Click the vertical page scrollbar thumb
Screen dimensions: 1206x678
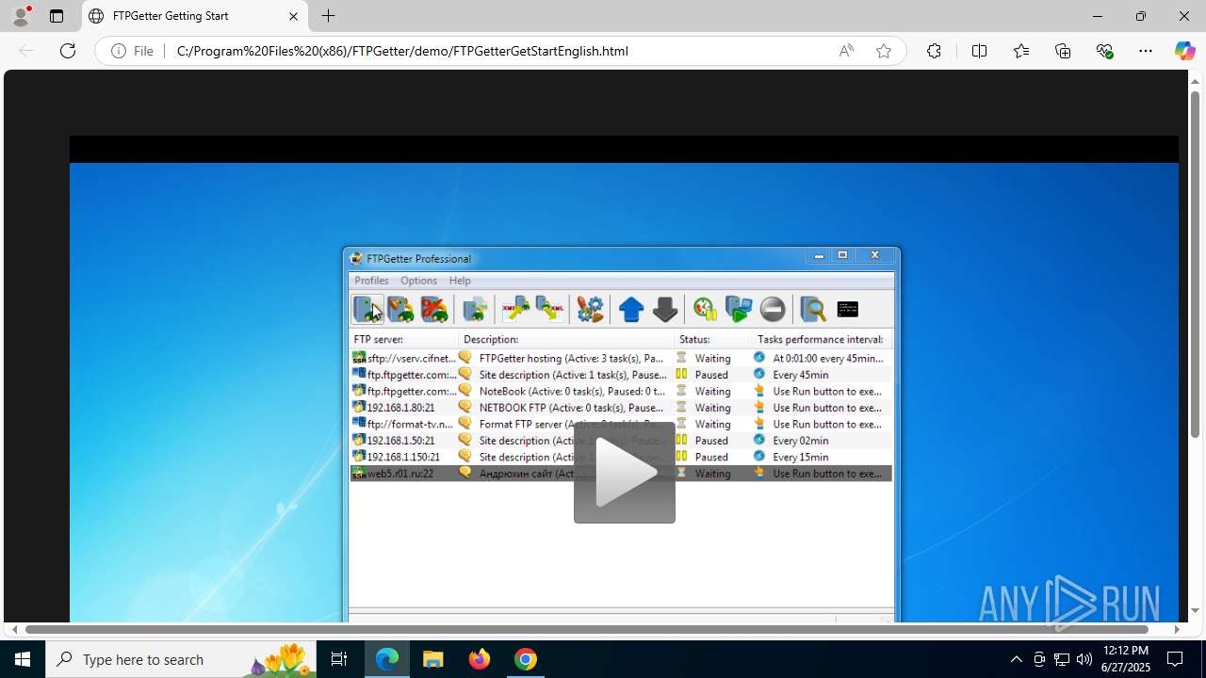(1196, 264)
